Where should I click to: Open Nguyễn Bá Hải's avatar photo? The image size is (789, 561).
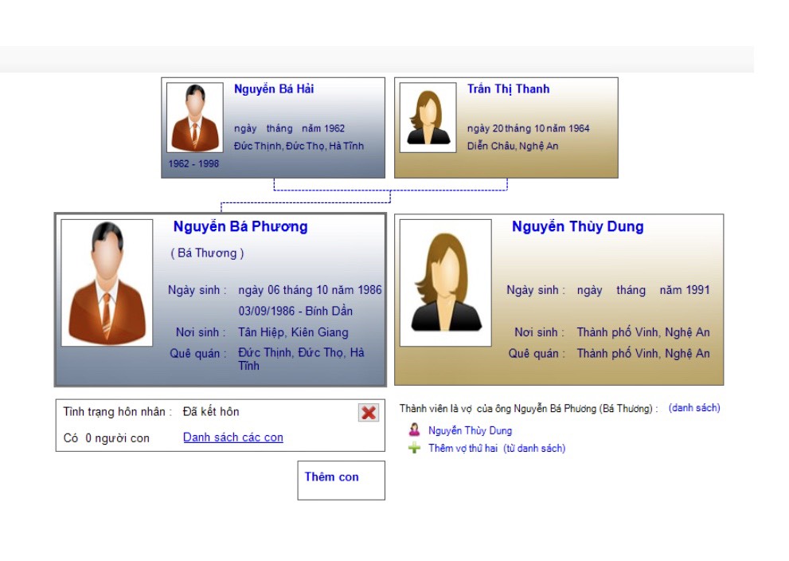(x=195, y=117)
